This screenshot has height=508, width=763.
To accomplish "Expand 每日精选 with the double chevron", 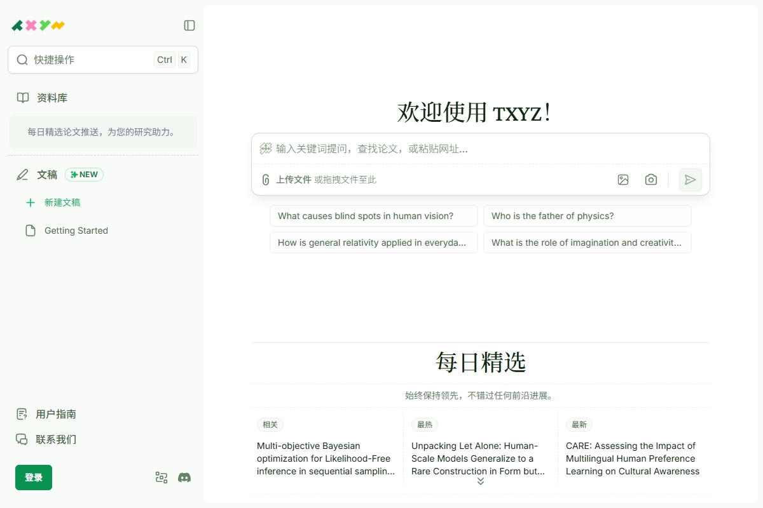I will click(x=480, y=481).
